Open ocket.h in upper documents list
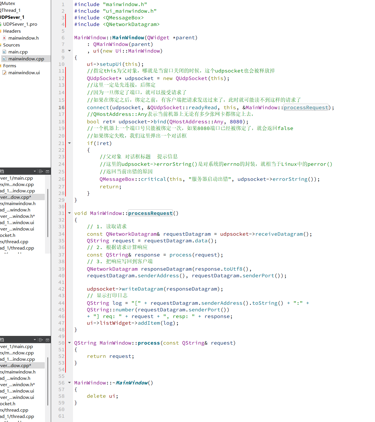The image size is (375, 422). coord(8,235)
